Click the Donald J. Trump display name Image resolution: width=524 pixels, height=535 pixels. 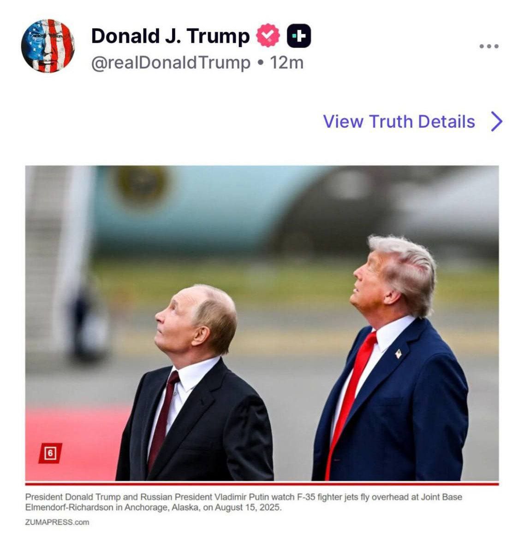pos(171,36)
